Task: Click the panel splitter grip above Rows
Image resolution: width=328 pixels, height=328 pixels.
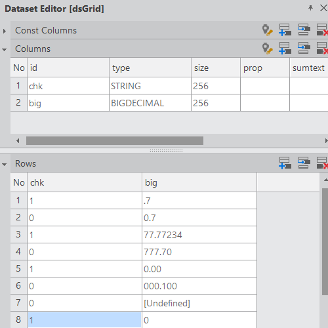Action: coord(166,151)
